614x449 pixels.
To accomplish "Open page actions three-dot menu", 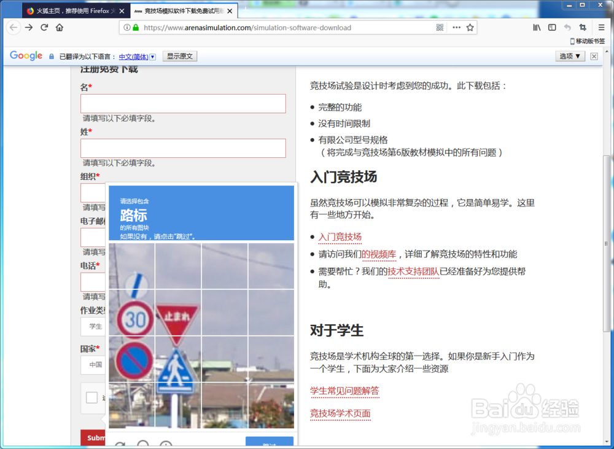I will [x=456, y=28].
